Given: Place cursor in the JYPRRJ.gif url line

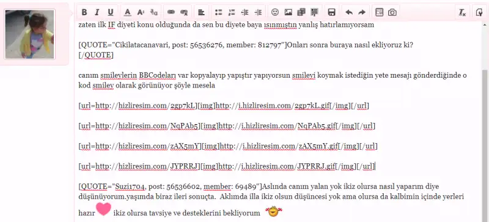Looking at the screenshot, I should [x=227, y=166].
